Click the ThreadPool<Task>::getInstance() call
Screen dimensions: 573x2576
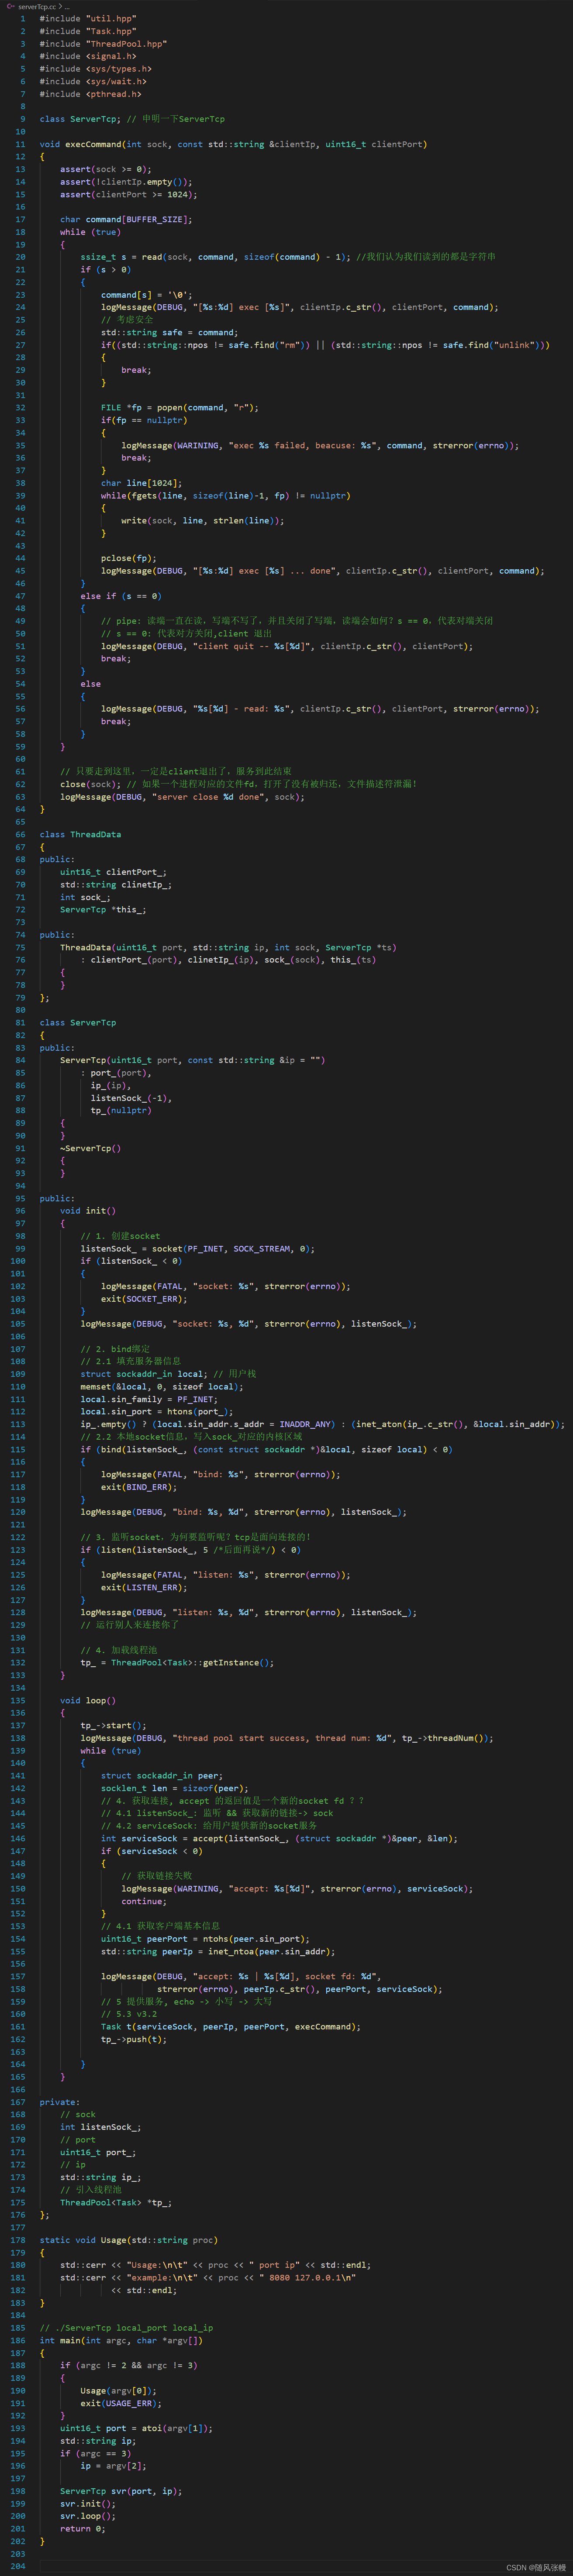click(x=192, y=1663)
